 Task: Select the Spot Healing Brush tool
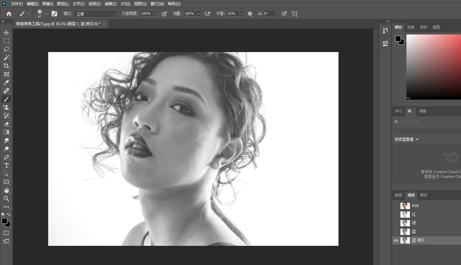(6, 91)
